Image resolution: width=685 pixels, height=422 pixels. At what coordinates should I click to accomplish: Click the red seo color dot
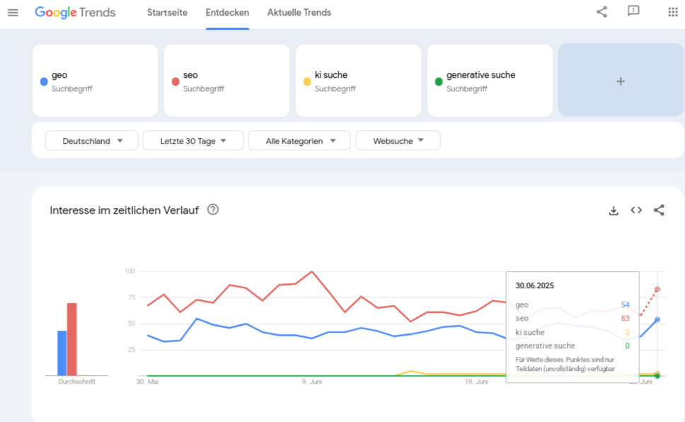click(175, 81)
